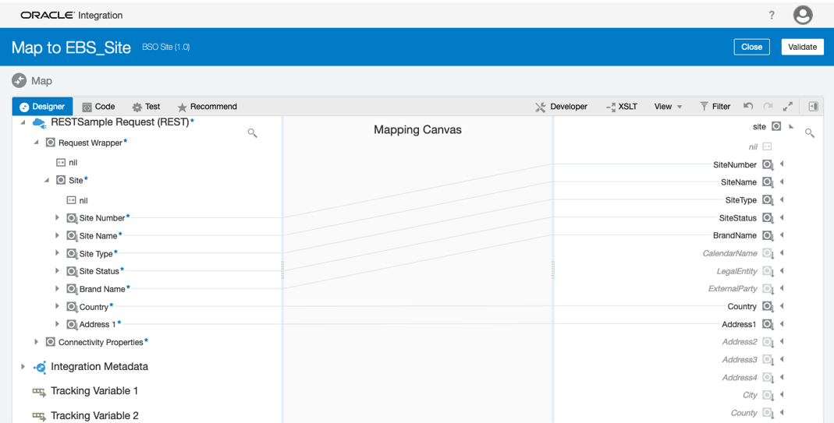Click the Close button
Screen dimensions: 834x423
click(x=751, y=47)
